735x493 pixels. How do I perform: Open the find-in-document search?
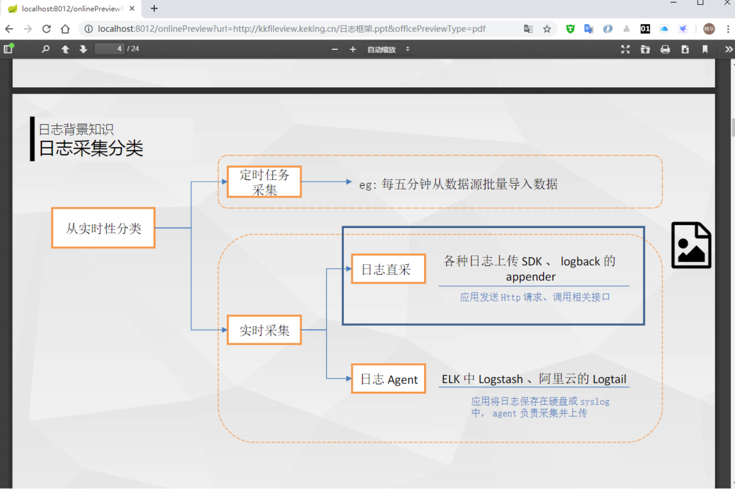[x=46, y=49]
